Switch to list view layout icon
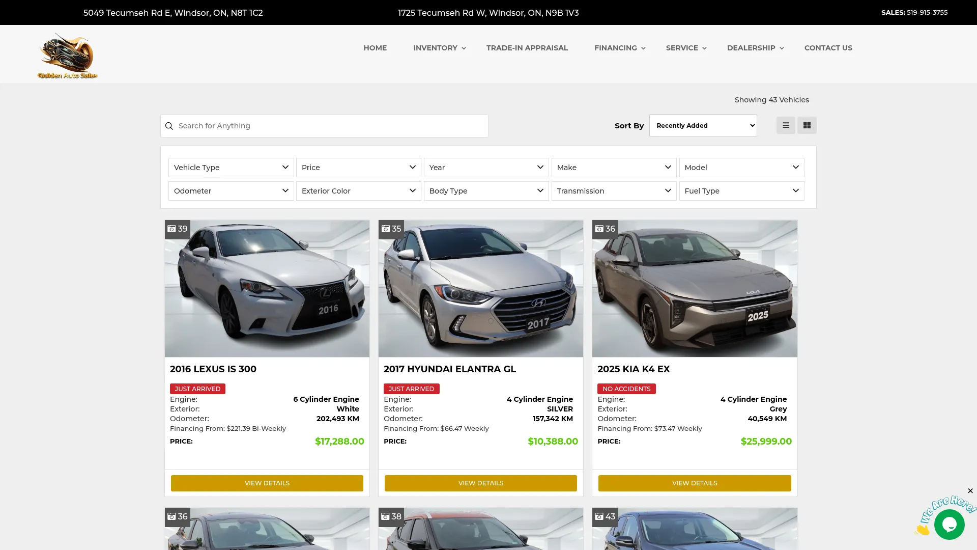Viewport: 977px width, 550px height. pyautogui.click(x=786, y=125)
